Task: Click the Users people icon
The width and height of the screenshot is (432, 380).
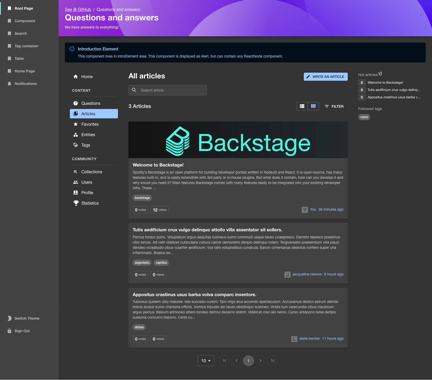Action: (76, 182)
